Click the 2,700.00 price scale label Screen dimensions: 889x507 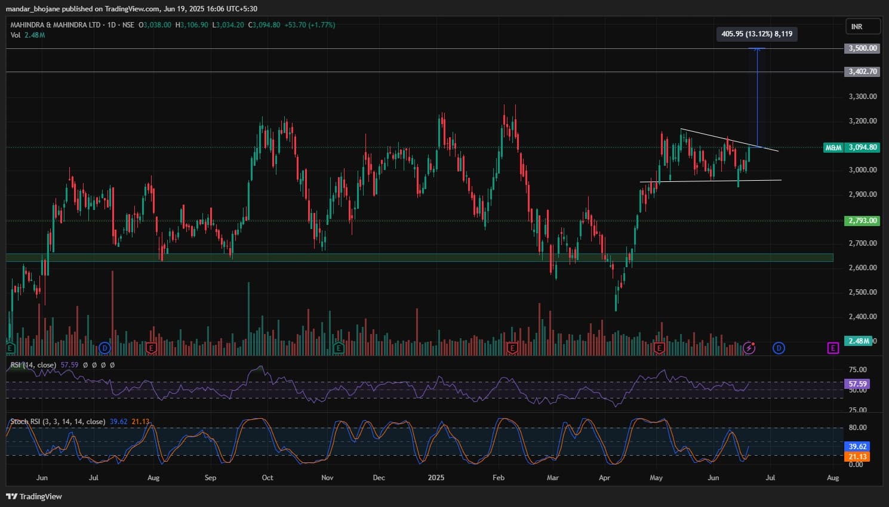863,243
